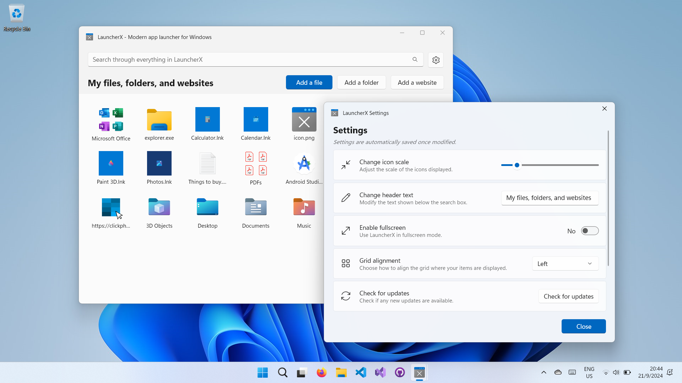Open Task View from the taskbar
Image resolution: width=682 pixels, height=383 pixels.
point(302,372)
